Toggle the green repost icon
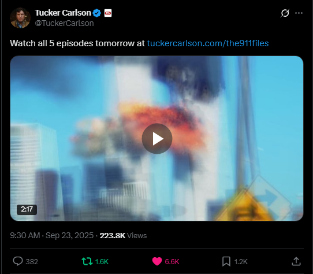This screenshot has width=313, height=274. tap(87, 261)
